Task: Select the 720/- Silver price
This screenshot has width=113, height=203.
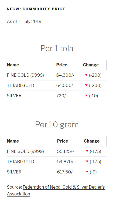Action: [x=62, y=96]
